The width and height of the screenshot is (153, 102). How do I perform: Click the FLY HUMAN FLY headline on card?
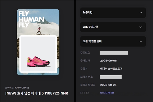tap(31, 19)
